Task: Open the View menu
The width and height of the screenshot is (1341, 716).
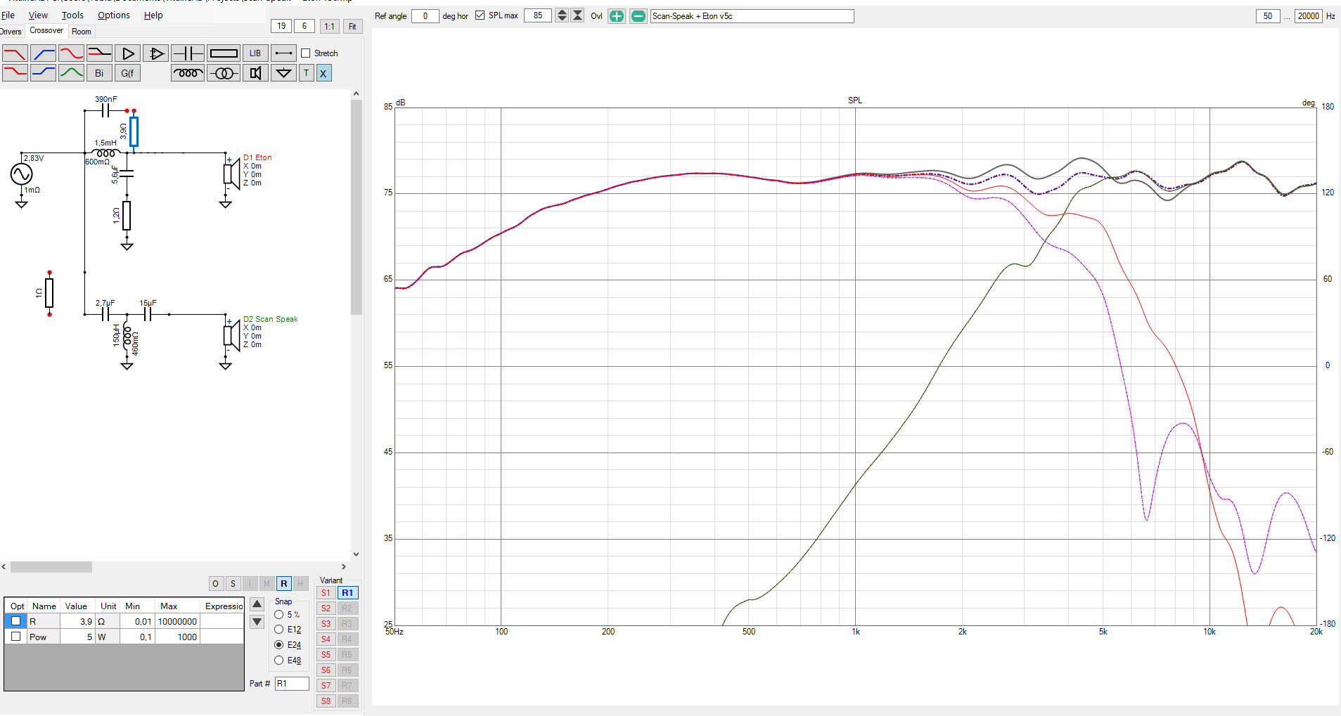Action: coord(38,15)
